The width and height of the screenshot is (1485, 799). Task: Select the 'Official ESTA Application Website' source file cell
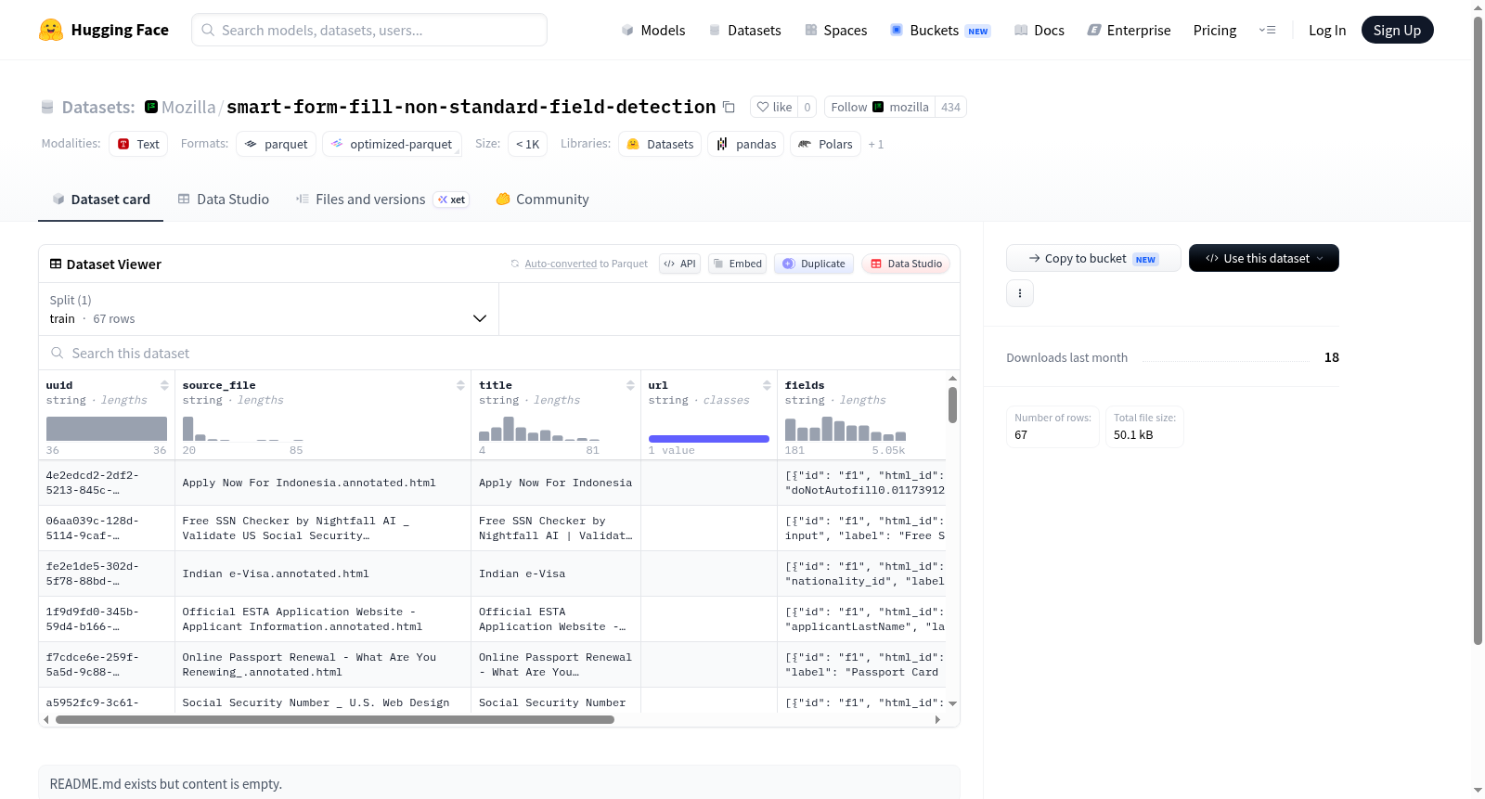[x=323, y=619]
